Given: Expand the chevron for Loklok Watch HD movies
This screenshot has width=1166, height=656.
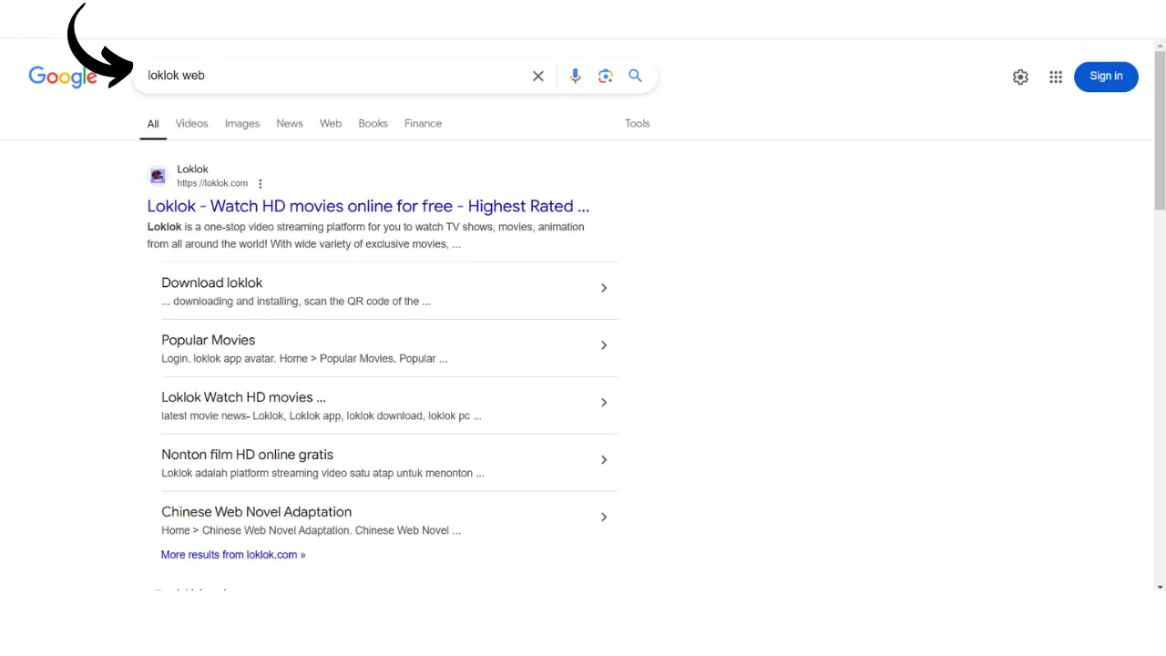Looking at the screenshot, I should click(x=603, y=403).
